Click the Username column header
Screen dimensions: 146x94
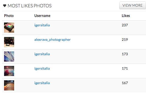[x=42, y=16]
